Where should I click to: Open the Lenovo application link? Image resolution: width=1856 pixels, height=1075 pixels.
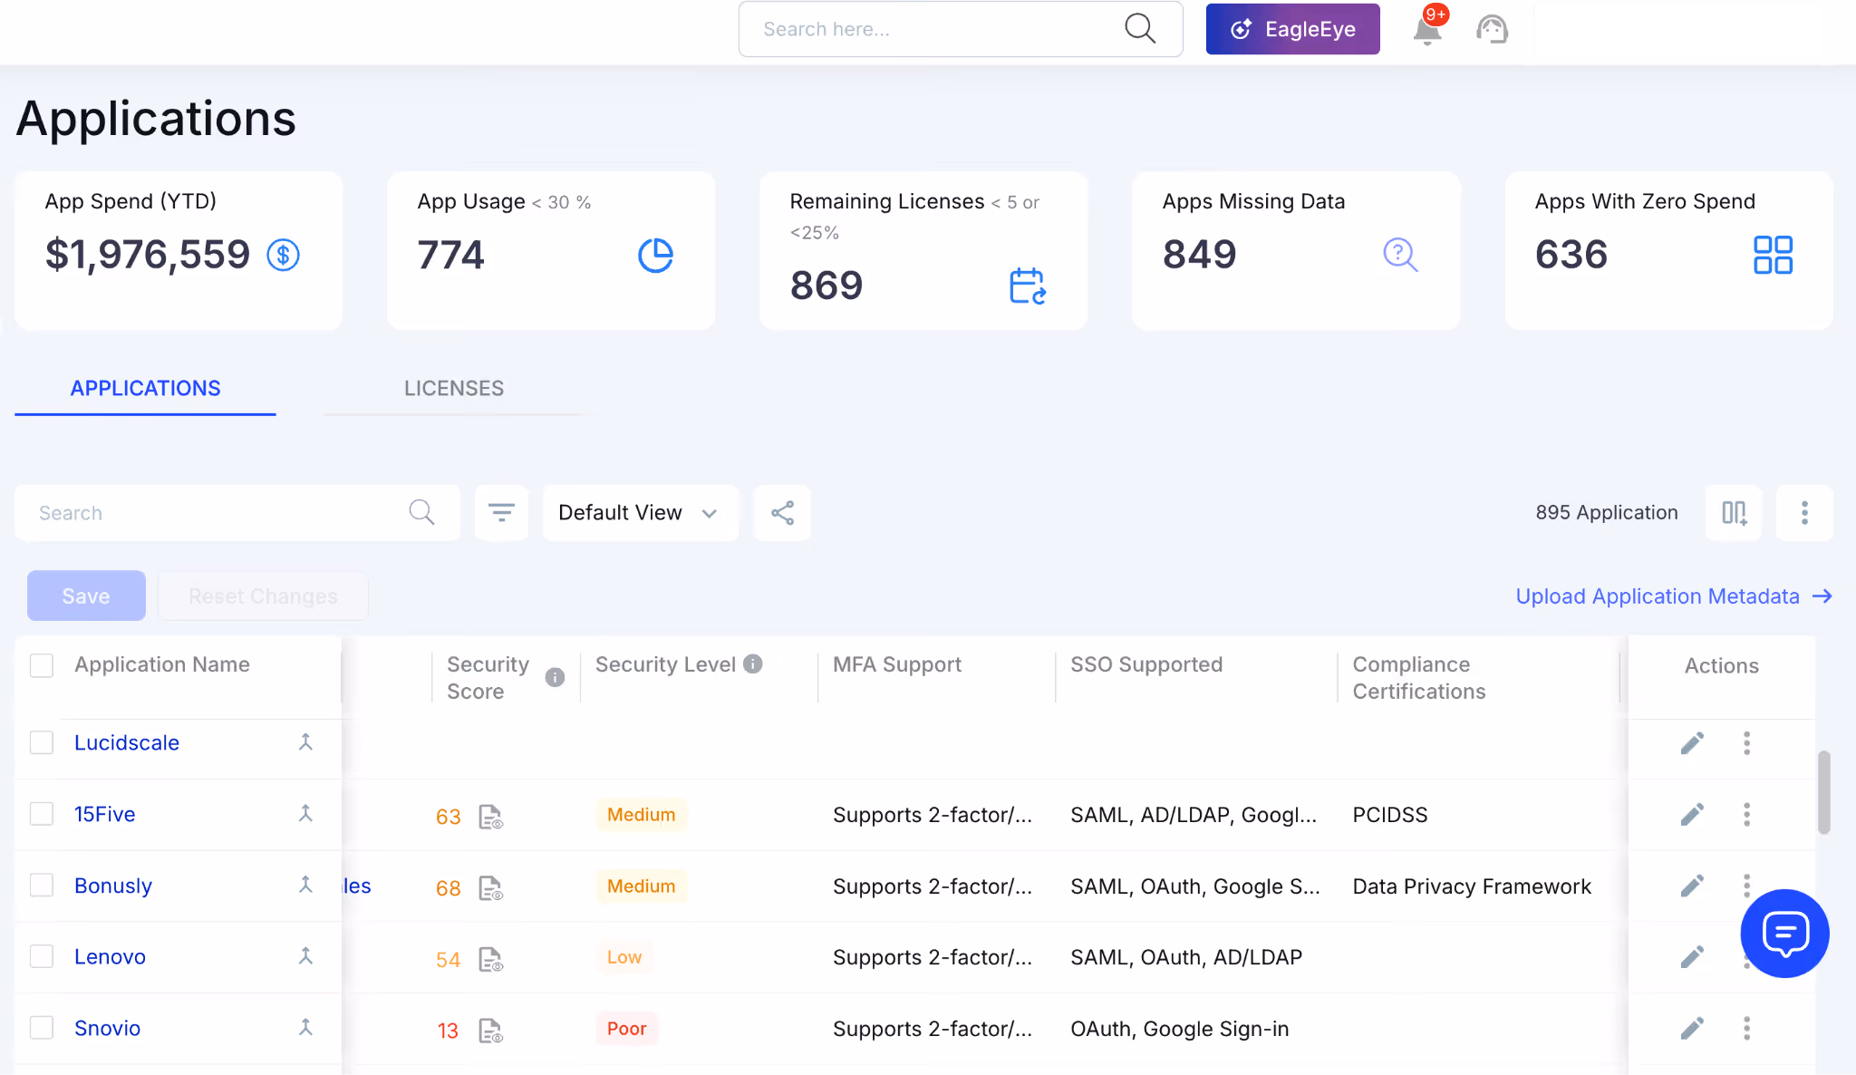coord(110,956)
